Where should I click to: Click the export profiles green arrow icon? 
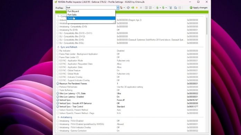(x=157, y=8)
